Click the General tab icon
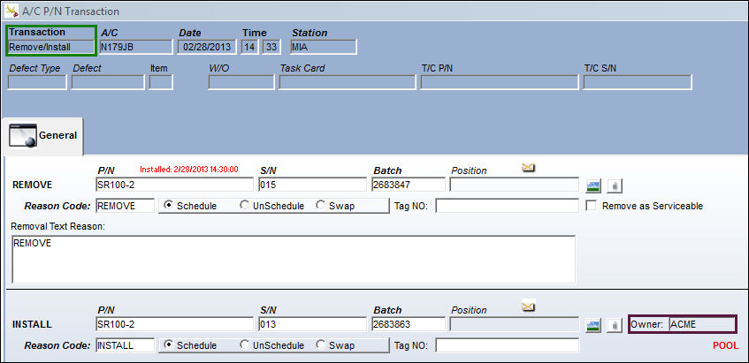The width and height of the screenshot is (749, 363). (x=22, y=136)
